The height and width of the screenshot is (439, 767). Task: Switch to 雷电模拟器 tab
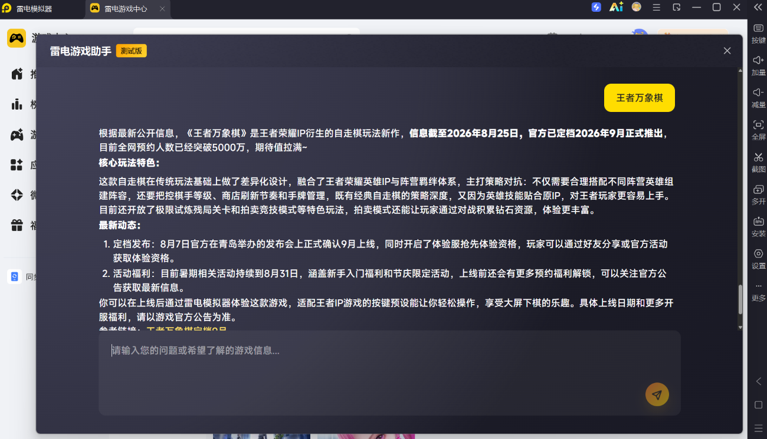pyautogui.click(x=34, y=8)
